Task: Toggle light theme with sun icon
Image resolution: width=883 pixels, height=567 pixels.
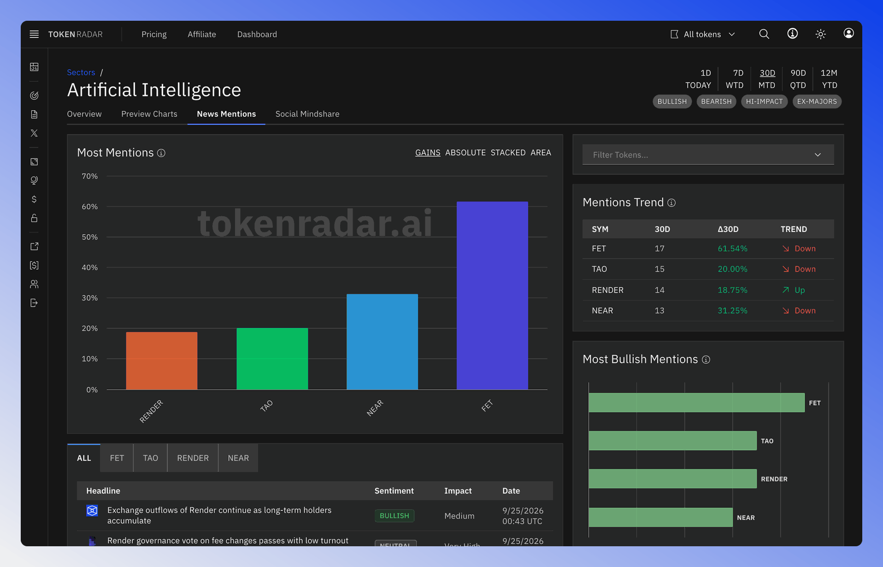Action: click(x=820, y=34)
